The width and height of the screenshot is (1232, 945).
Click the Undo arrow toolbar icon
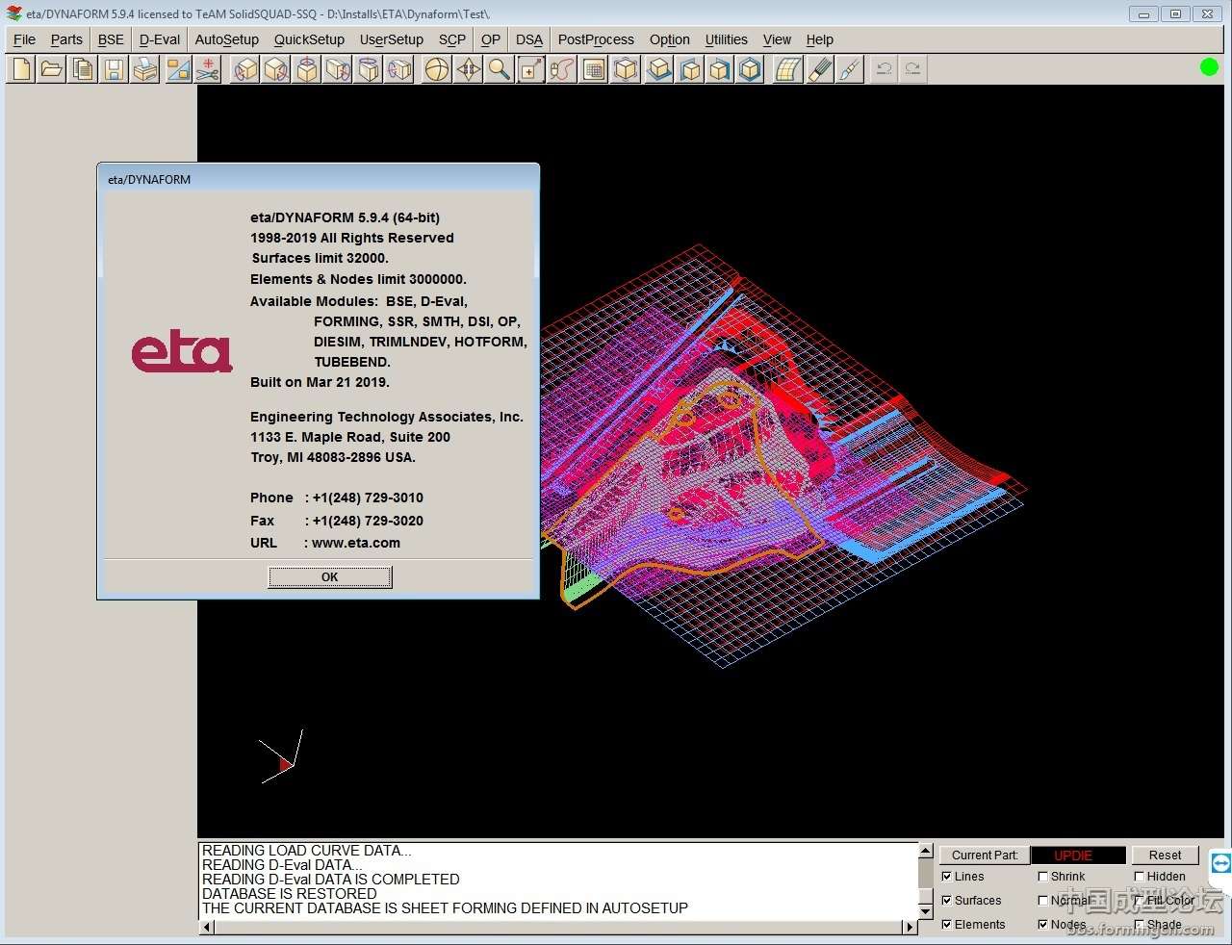click(x=884, y=69)
